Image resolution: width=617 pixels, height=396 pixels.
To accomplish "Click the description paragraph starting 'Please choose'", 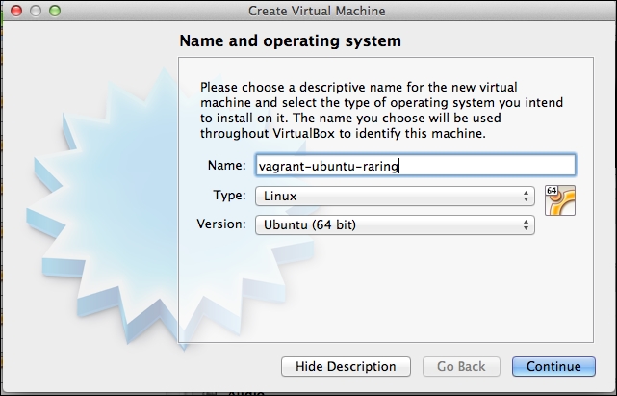I will click(x=382, y=110).
